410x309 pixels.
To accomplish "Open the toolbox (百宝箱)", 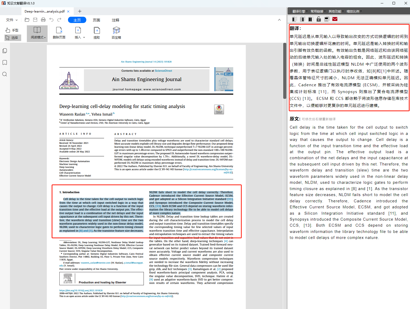I will (116, 33).
